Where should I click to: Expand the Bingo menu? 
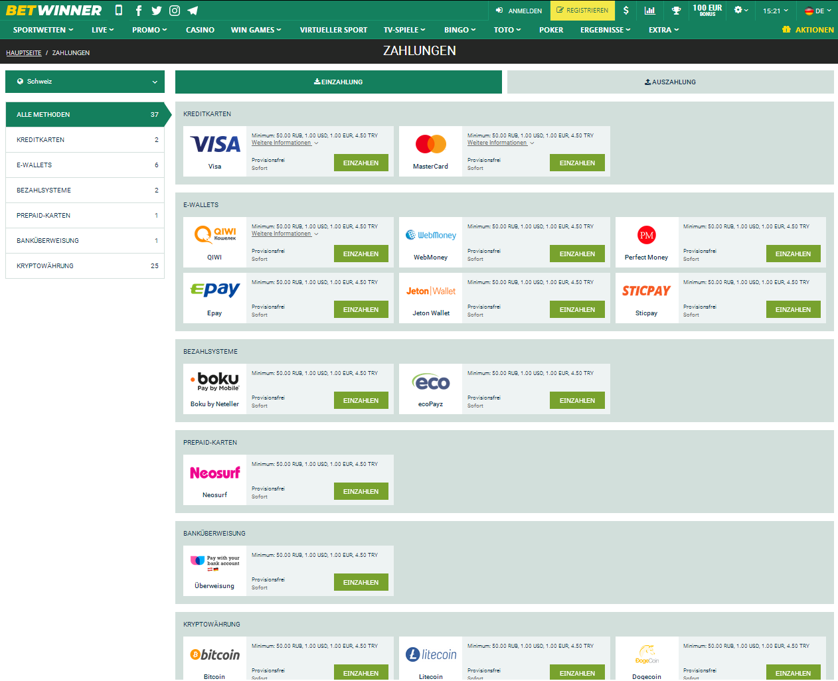pyautogui.click(x=460, y=30)
